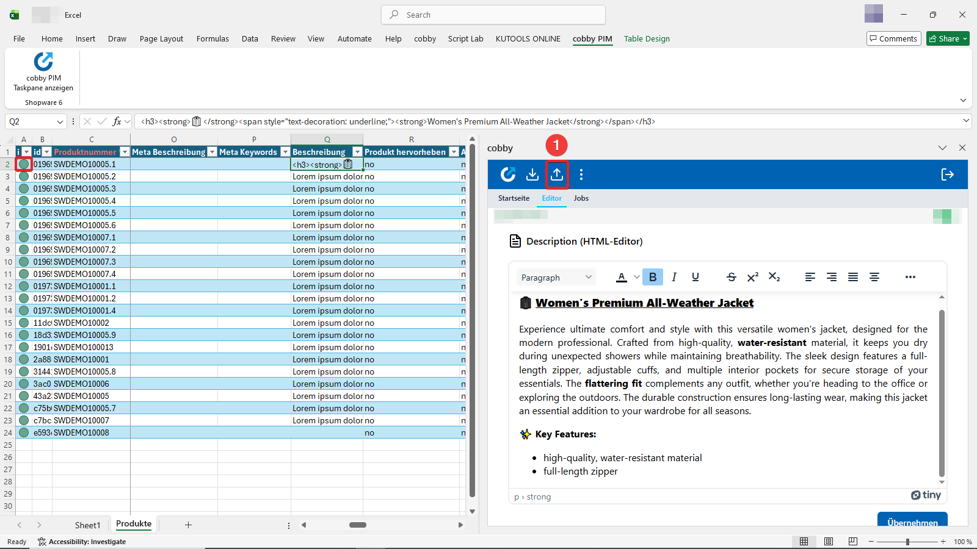Apply superscript formatting in editor

[x=753, y=277]
